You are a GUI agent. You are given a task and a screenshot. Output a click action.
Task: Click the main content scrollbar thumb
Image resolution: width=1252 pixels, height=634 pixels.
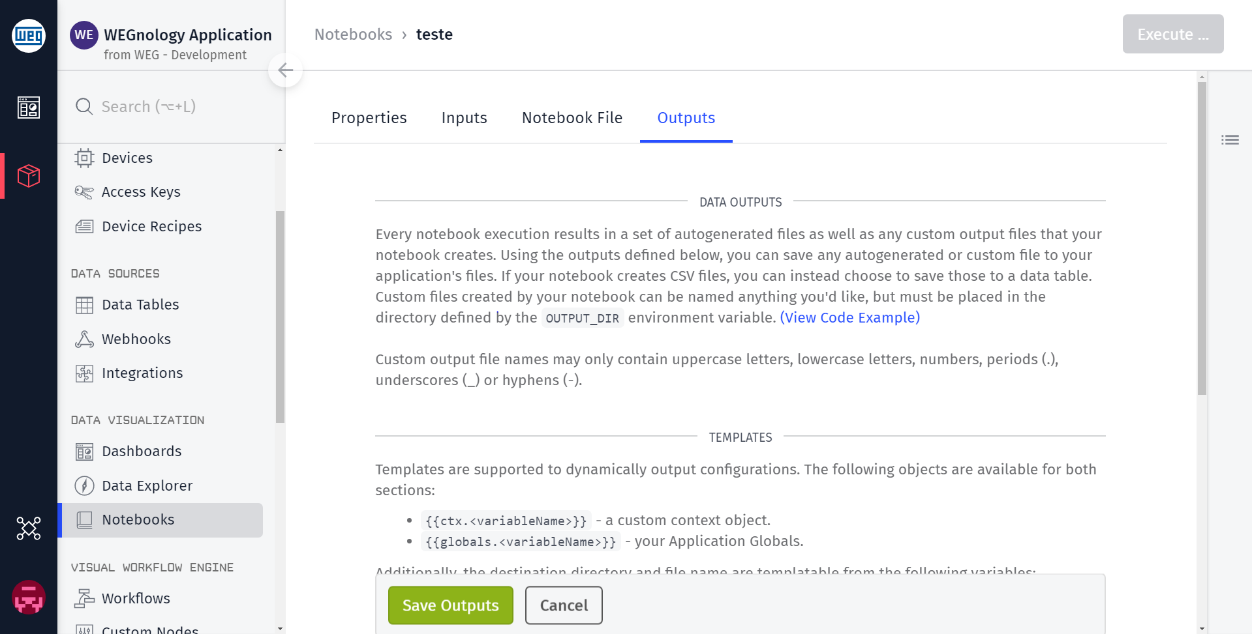pos(1202,238)
